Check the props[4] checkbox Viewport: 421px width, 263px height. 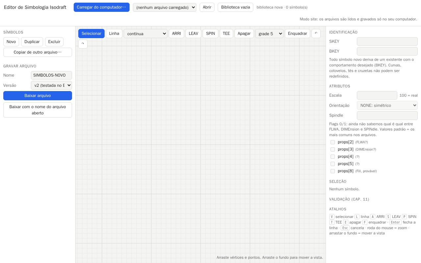point(333,157)
